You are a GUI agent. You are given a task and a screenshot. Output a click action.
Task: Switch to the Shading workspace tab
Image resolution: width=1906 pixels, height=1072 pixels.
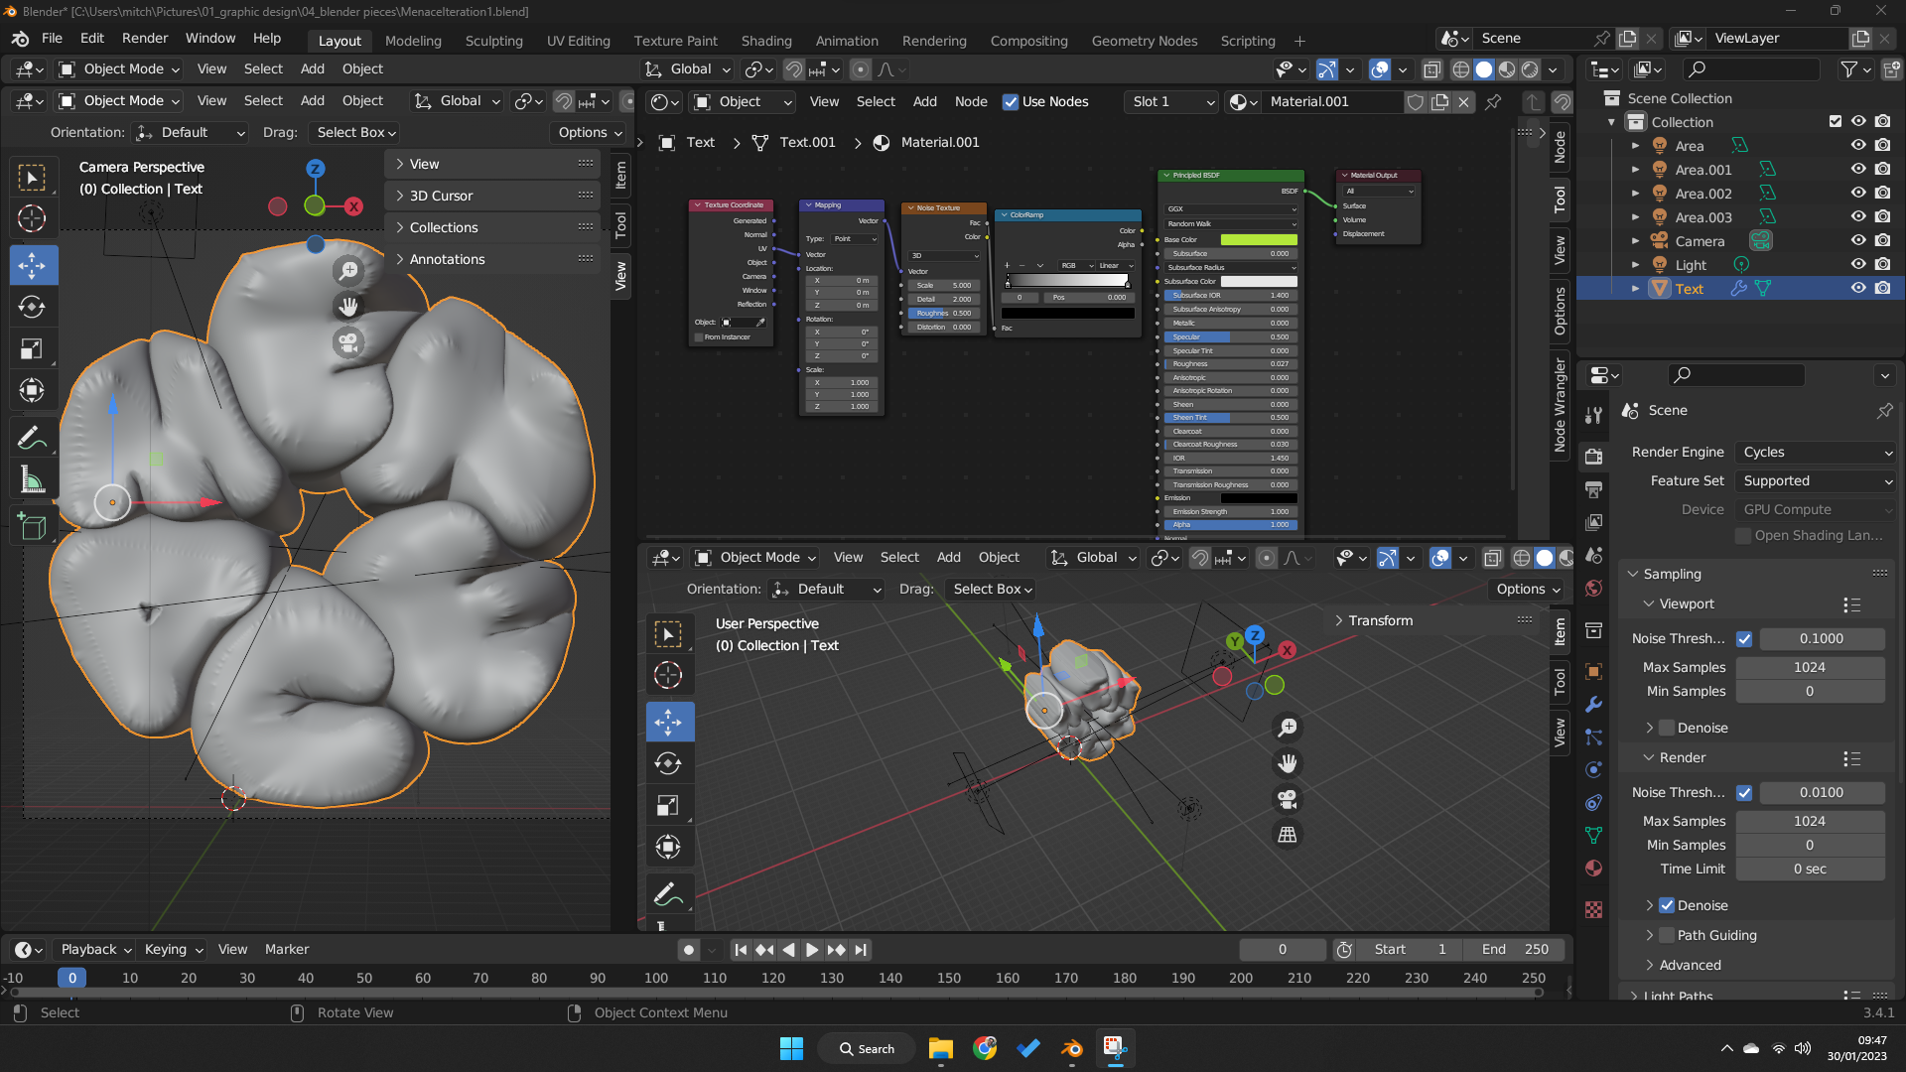[x=765, y=41]
